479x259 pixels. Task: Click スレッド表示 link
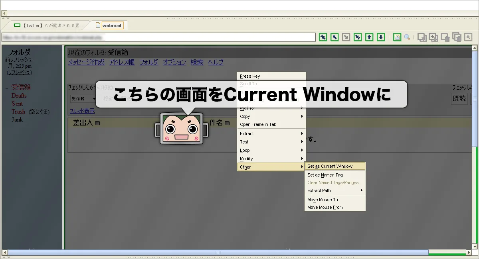tap(82, 111)
